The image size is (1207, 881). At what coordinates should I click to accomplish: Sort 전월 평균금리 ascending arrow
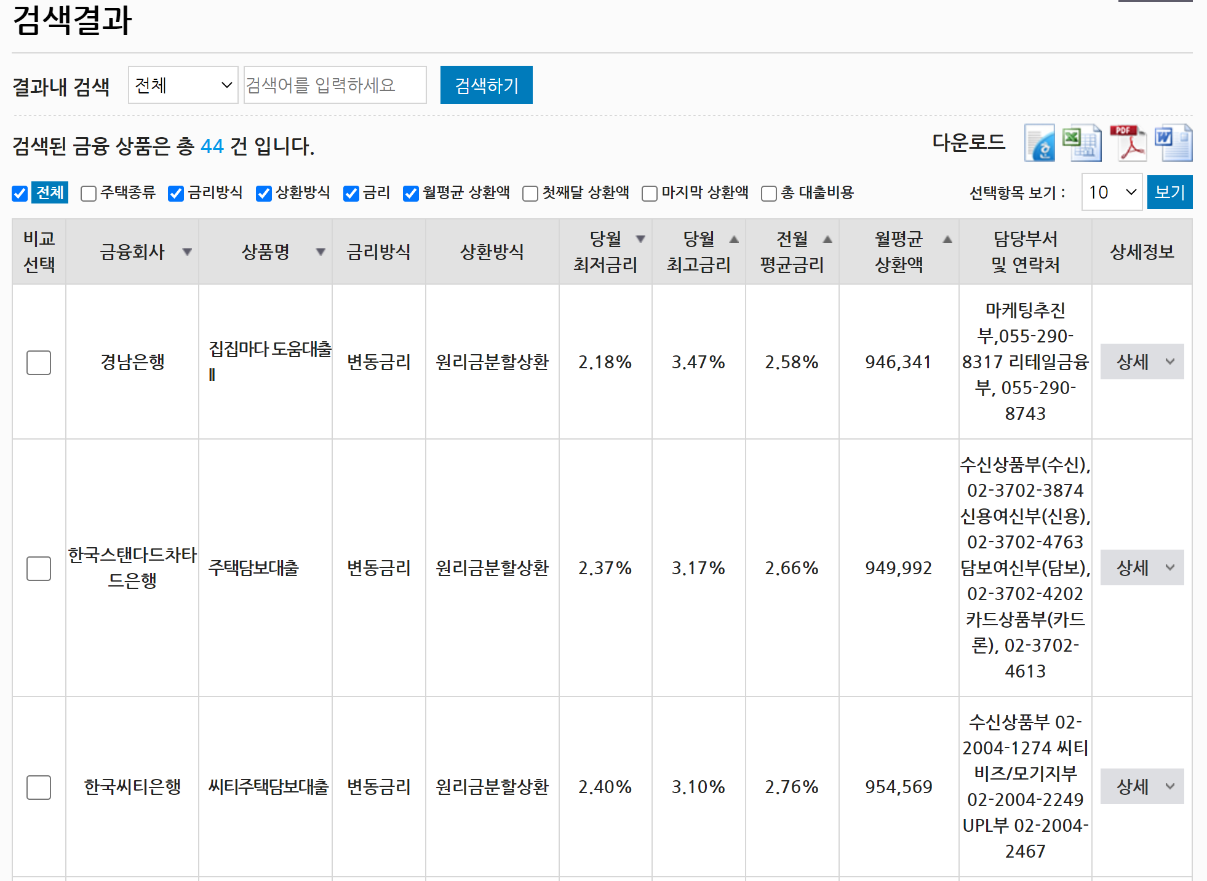827,239
